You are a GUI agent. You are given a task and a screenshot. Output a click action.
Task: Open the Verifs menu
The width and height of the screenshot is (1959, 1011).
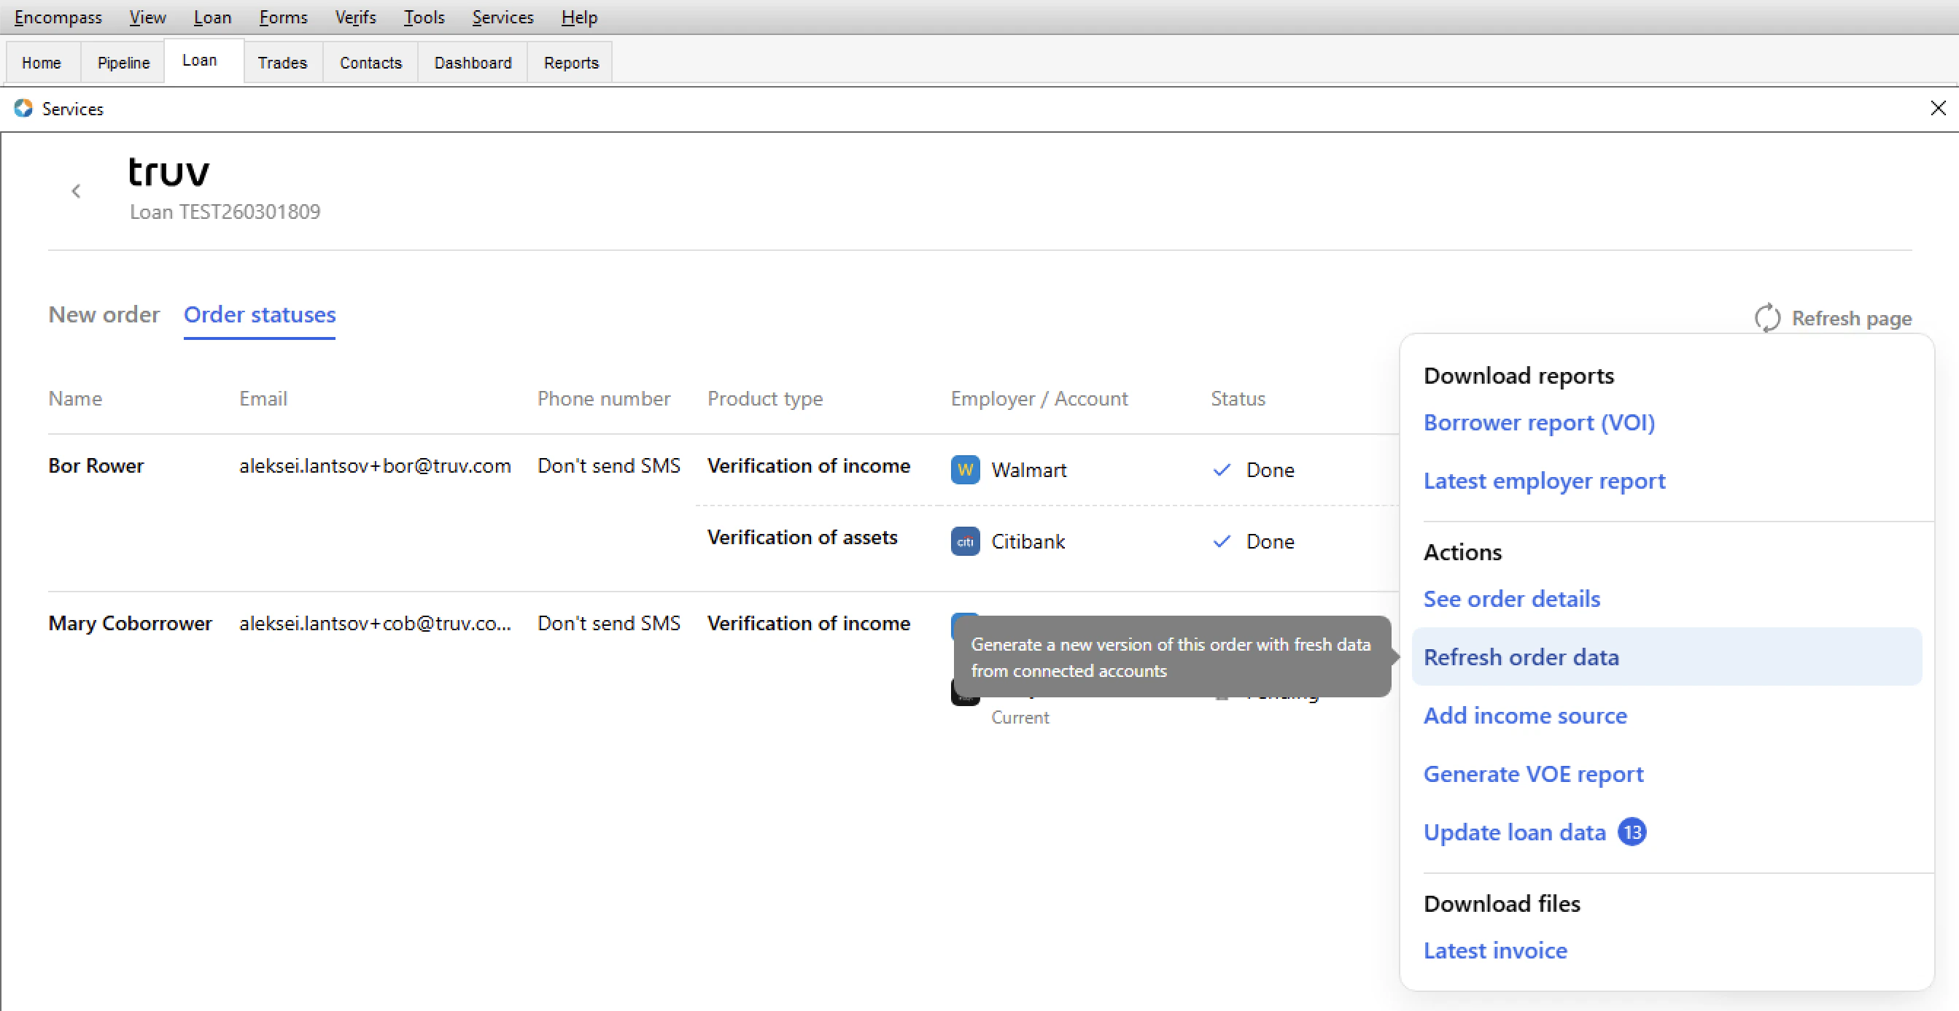[x=354, y=17]
